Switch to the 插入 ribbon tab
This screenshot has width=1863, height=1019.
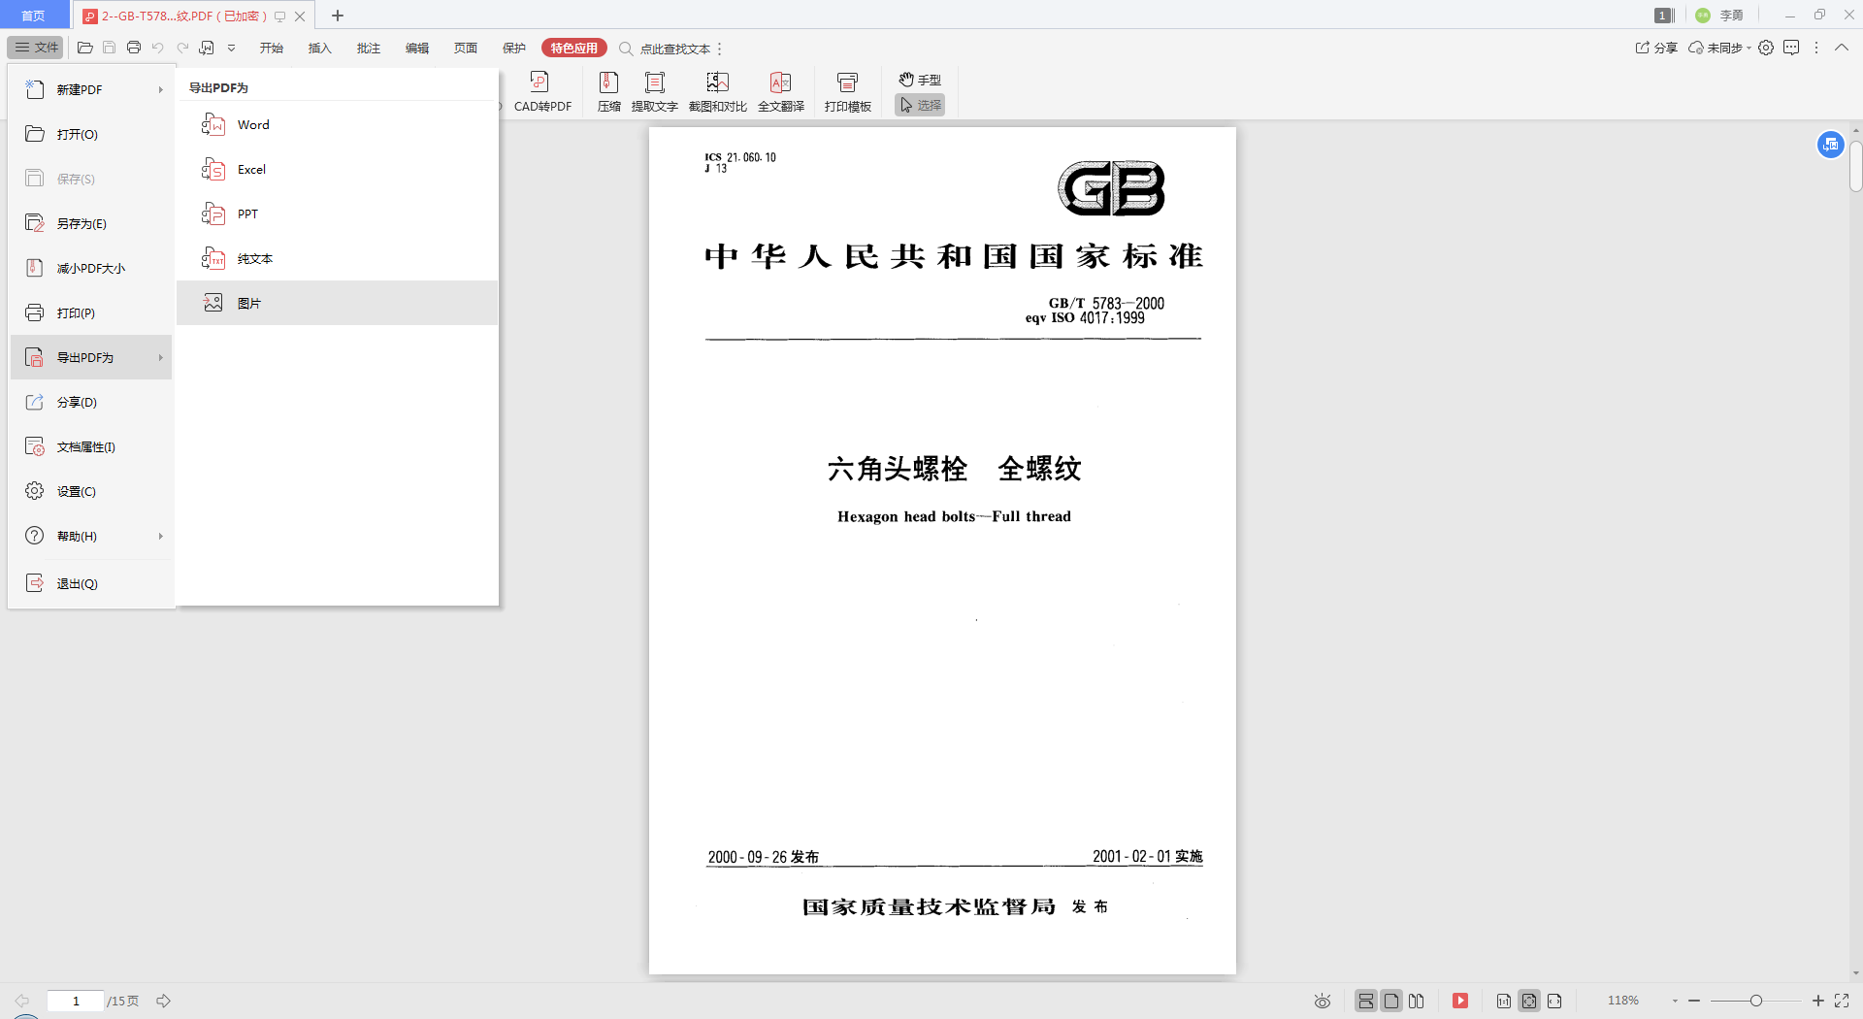point(320,48)
